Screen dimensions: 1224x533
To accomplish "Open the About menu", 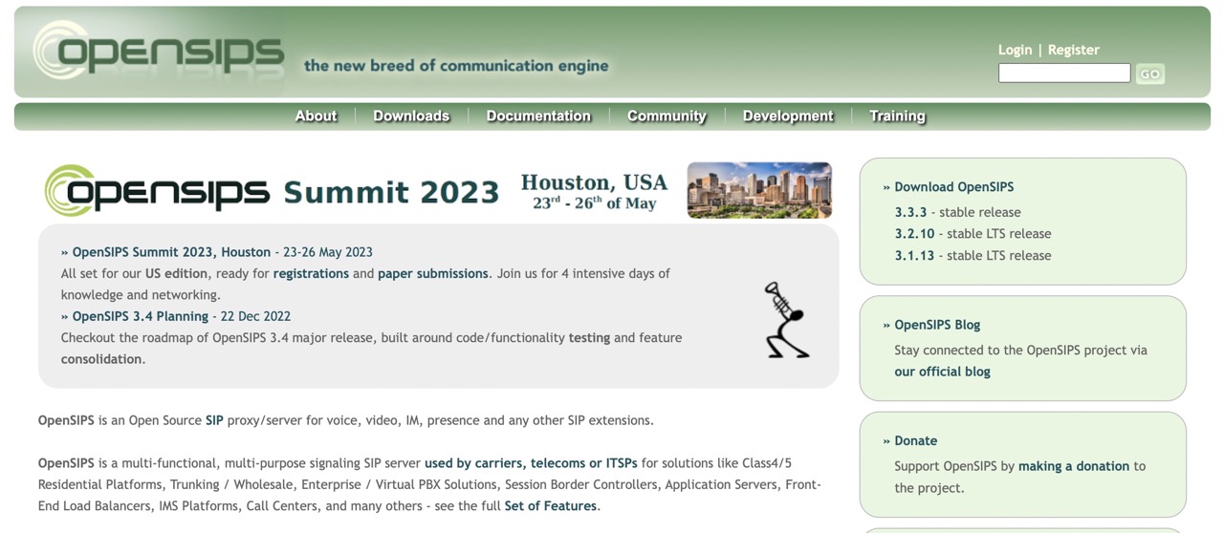I will [316, 116].
